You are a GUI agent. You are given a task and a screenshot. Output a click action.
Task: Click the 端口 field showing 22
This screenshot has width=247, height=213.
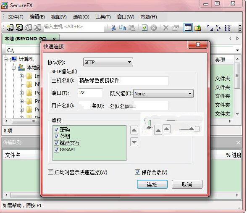[90, 92]
